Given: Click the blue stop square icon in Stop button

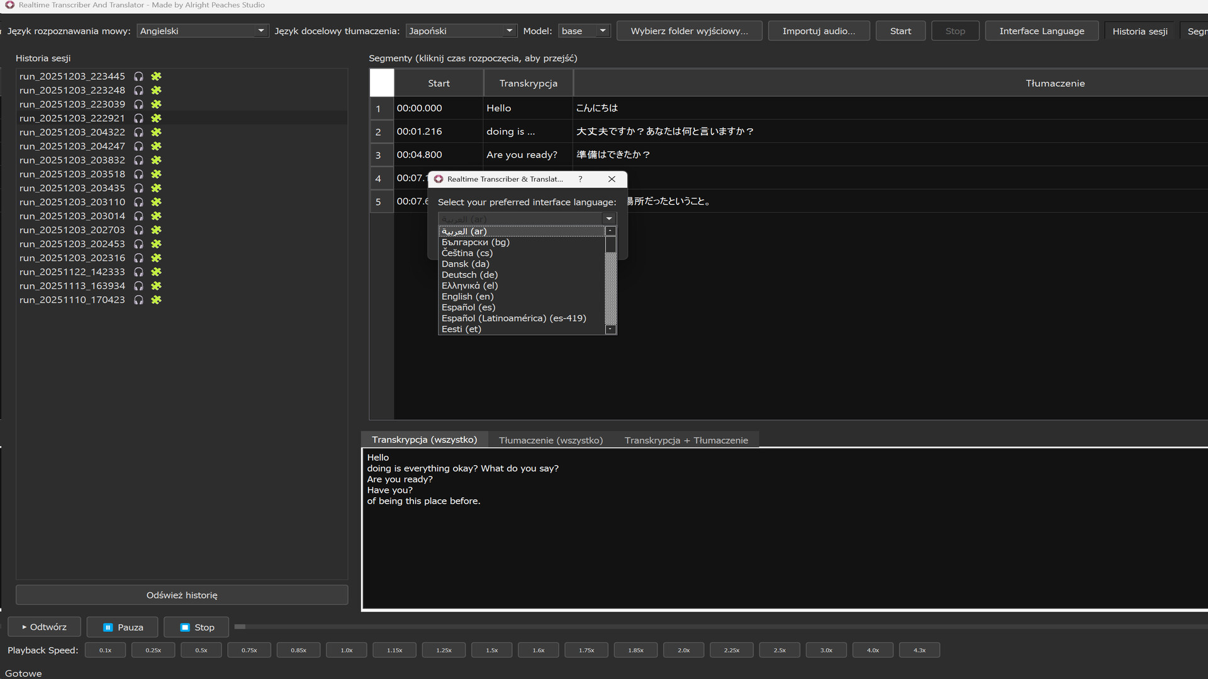Looking at the screenshot, I should tap(185, 627).
